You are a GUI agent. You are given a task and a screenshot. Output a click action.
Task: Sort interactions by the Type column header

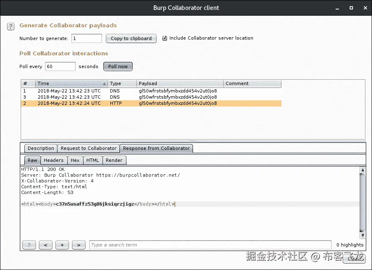point(122,84)
